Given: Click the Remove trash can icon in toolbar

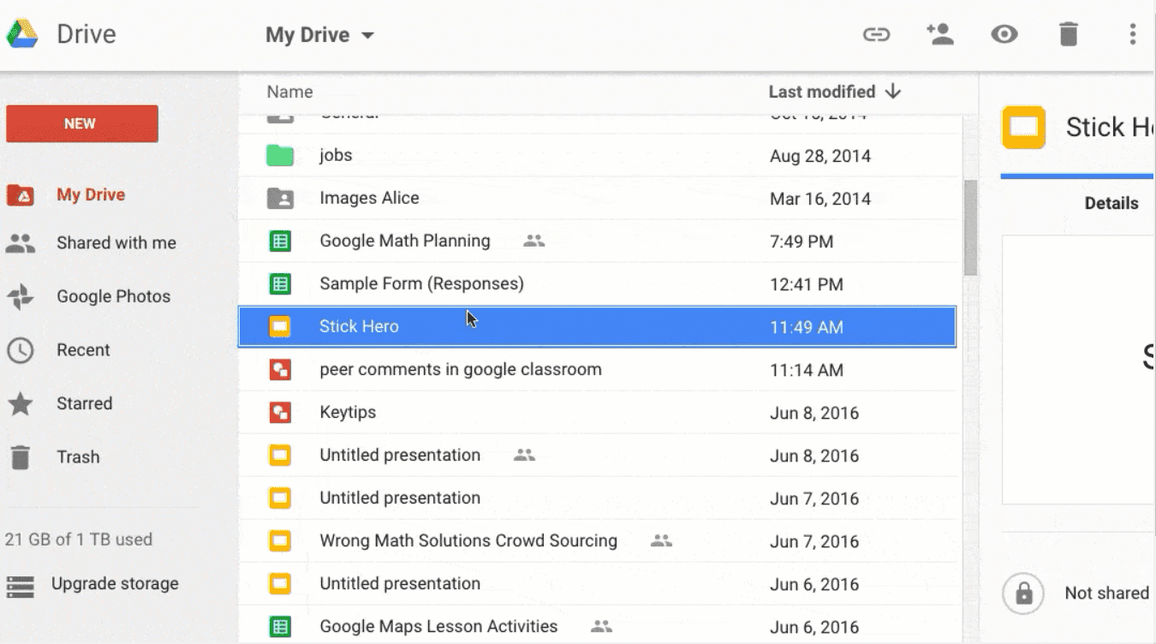Looking at the screenshot, I should click(x=1069, y=34).
